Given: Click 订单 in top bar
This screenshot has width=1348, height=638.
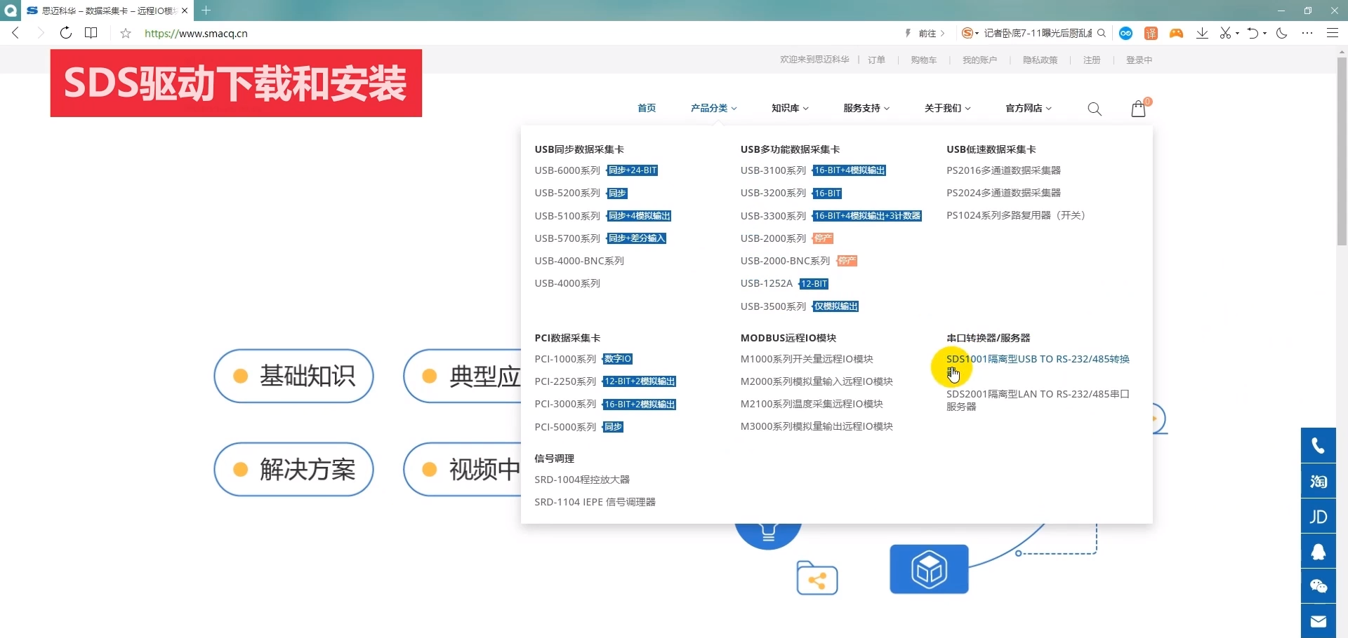Looking at the screenshot, I should click(x=876, y=60).
